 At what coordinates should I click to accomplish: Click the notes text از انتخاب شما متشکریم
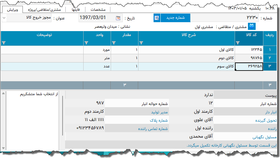39,94
